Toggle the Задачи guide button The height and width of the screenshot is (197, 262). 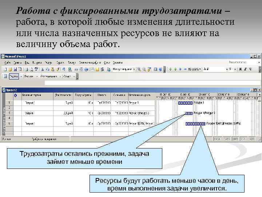coord(14,77)
